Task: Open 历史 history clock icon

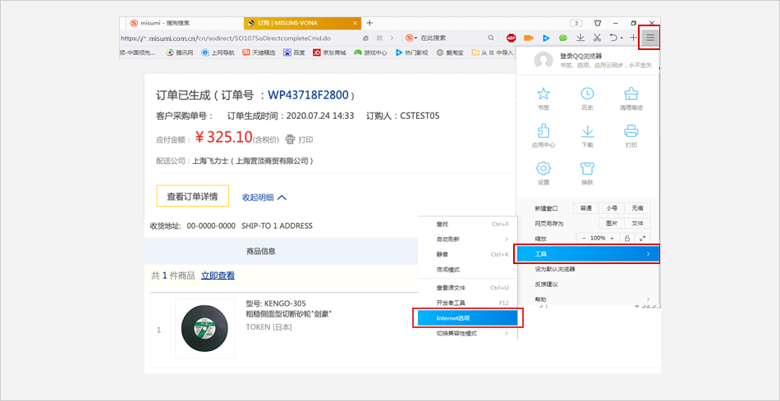Action: 587,94
